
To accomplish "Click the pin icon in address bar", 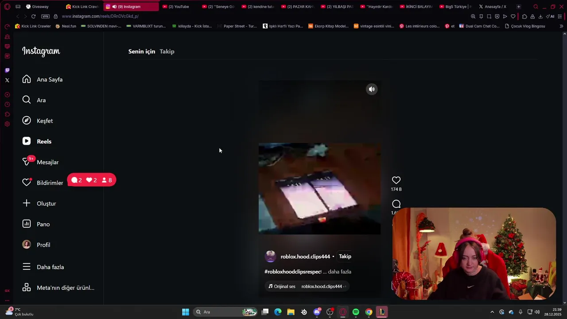I will coord(481,16).
